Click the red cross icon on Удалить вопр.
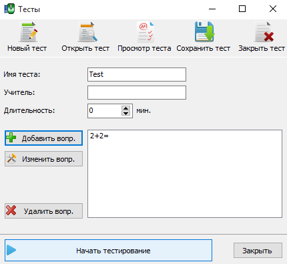 [x=11, y=211]
